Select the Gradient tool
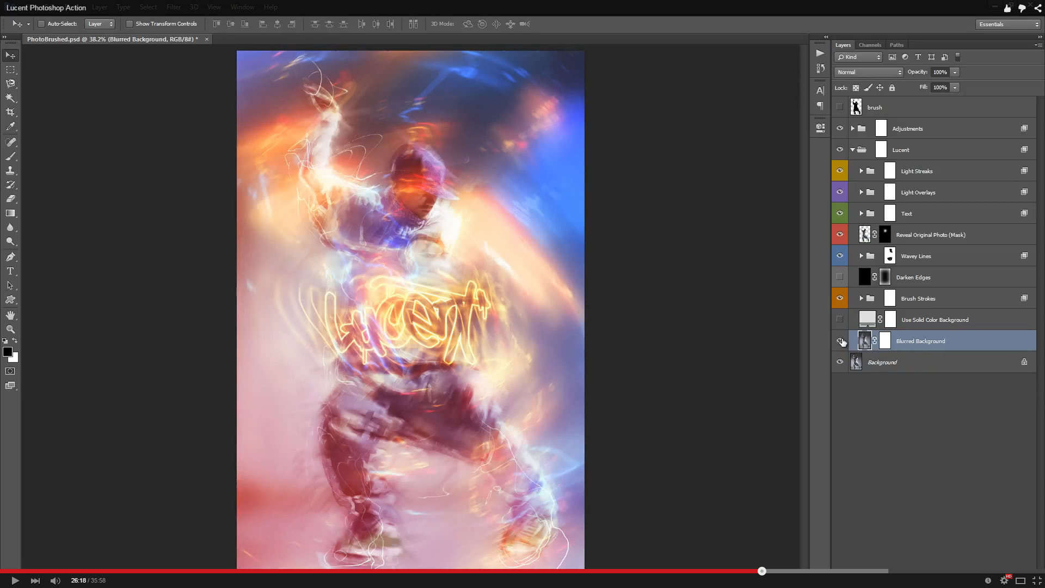The height and width of the screenshot is (588, 1045). pyautogui.click(x=10, y=213)
